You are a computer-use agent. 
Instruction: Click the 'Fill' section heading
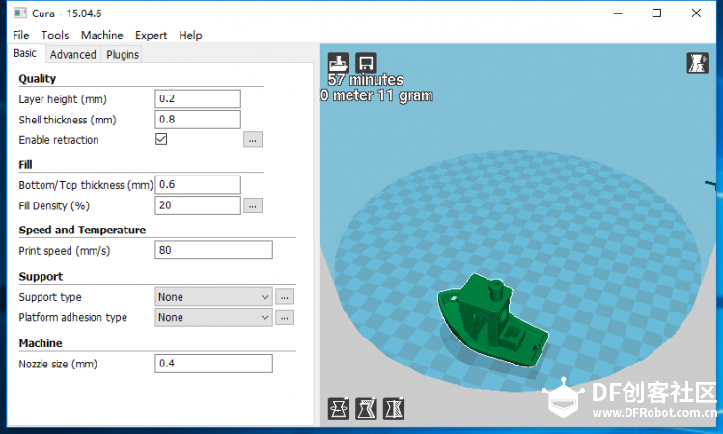pyautogui.click(x=25, y=165)
